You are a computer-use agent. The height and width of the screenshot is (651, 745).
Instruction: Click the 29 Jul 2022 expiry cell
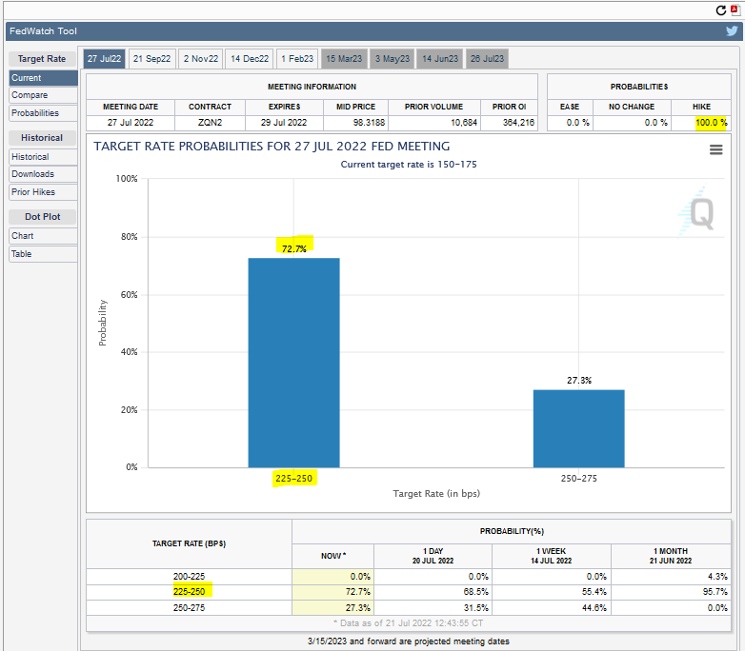pos(284,123)
